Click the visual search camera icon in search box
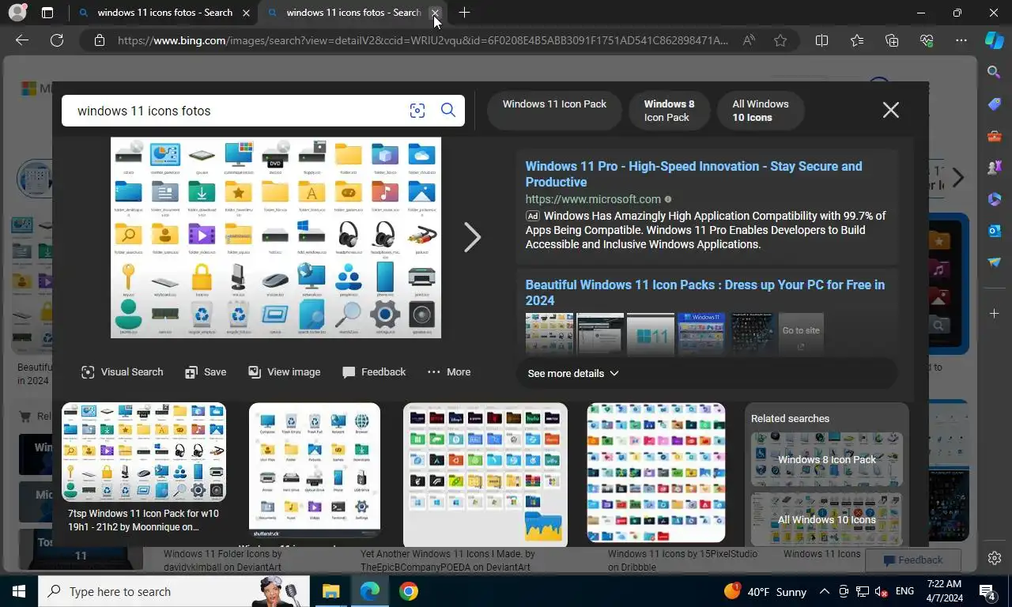Image resolution: width=1012 pixels, height=607 pixels. pyautogui.click(x=417, y=111)
